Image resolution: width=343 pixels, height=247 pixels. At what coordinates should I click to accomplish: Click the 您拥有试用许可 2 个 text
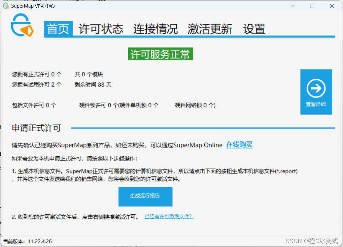point(37,84)
